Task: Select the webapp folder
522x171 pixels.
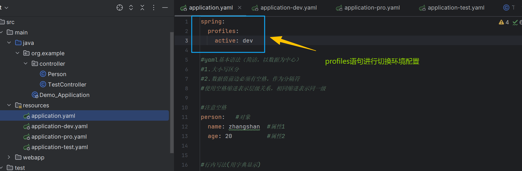Action: pos(33,157)
